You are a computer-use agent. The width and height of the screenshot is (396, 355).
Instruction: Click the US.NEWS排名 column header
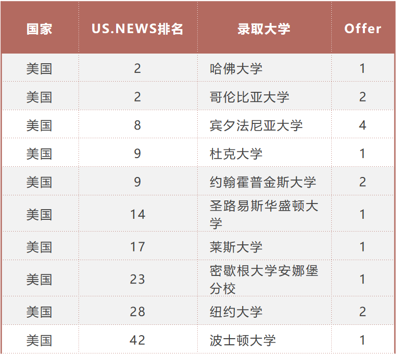(138, 29)
